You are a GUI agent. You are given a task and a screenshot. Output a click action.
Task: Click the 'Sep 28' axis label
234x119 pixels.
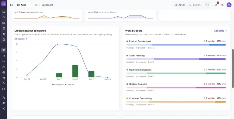click(108, 79)
